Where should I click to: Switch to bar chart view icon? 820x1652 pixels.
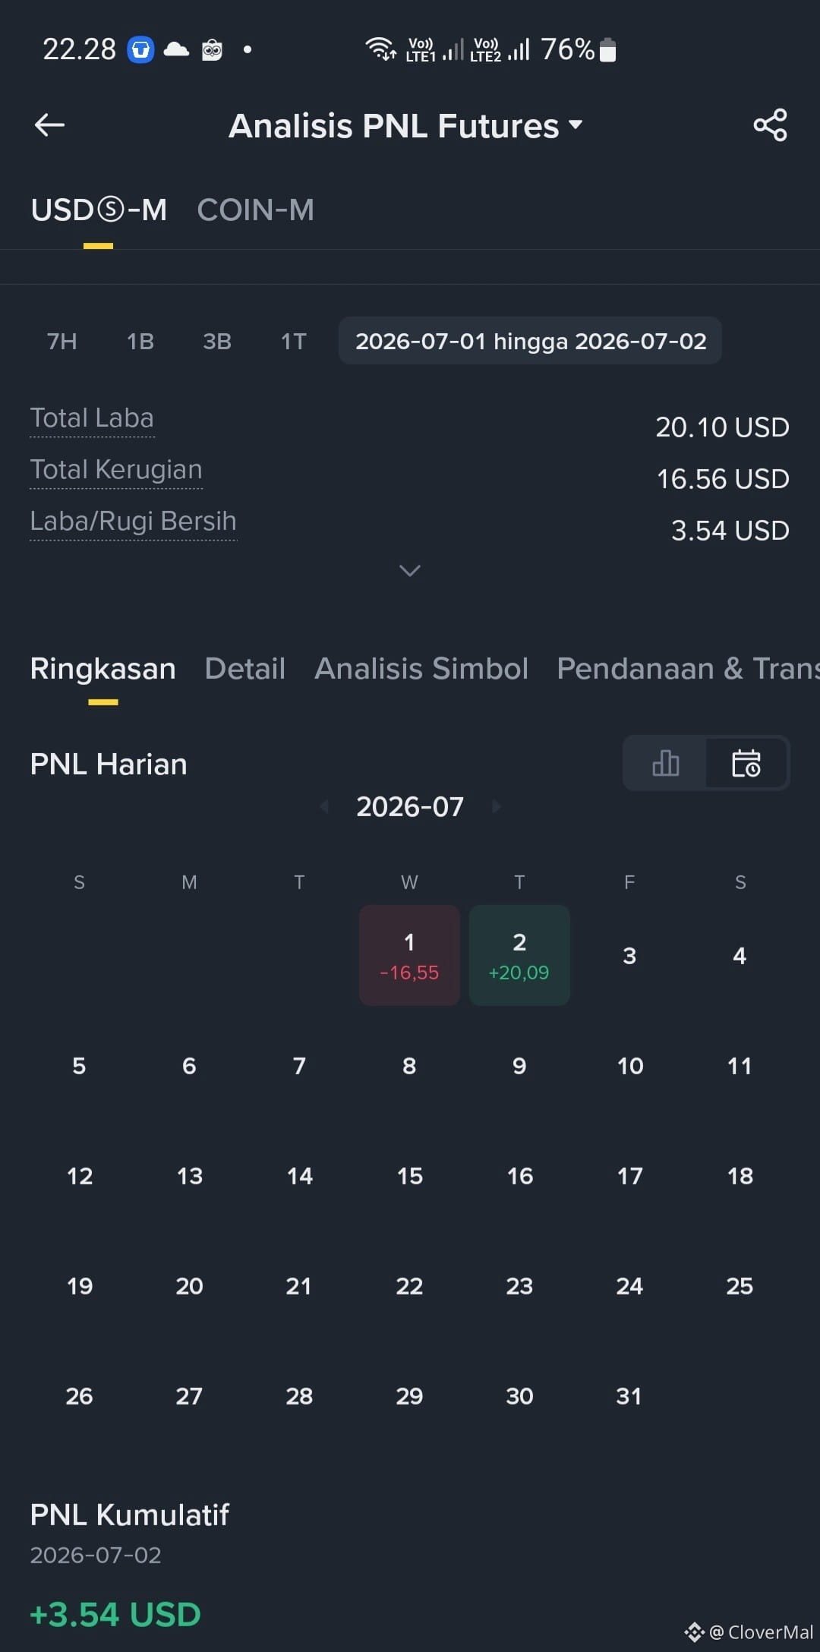point(665,763)
